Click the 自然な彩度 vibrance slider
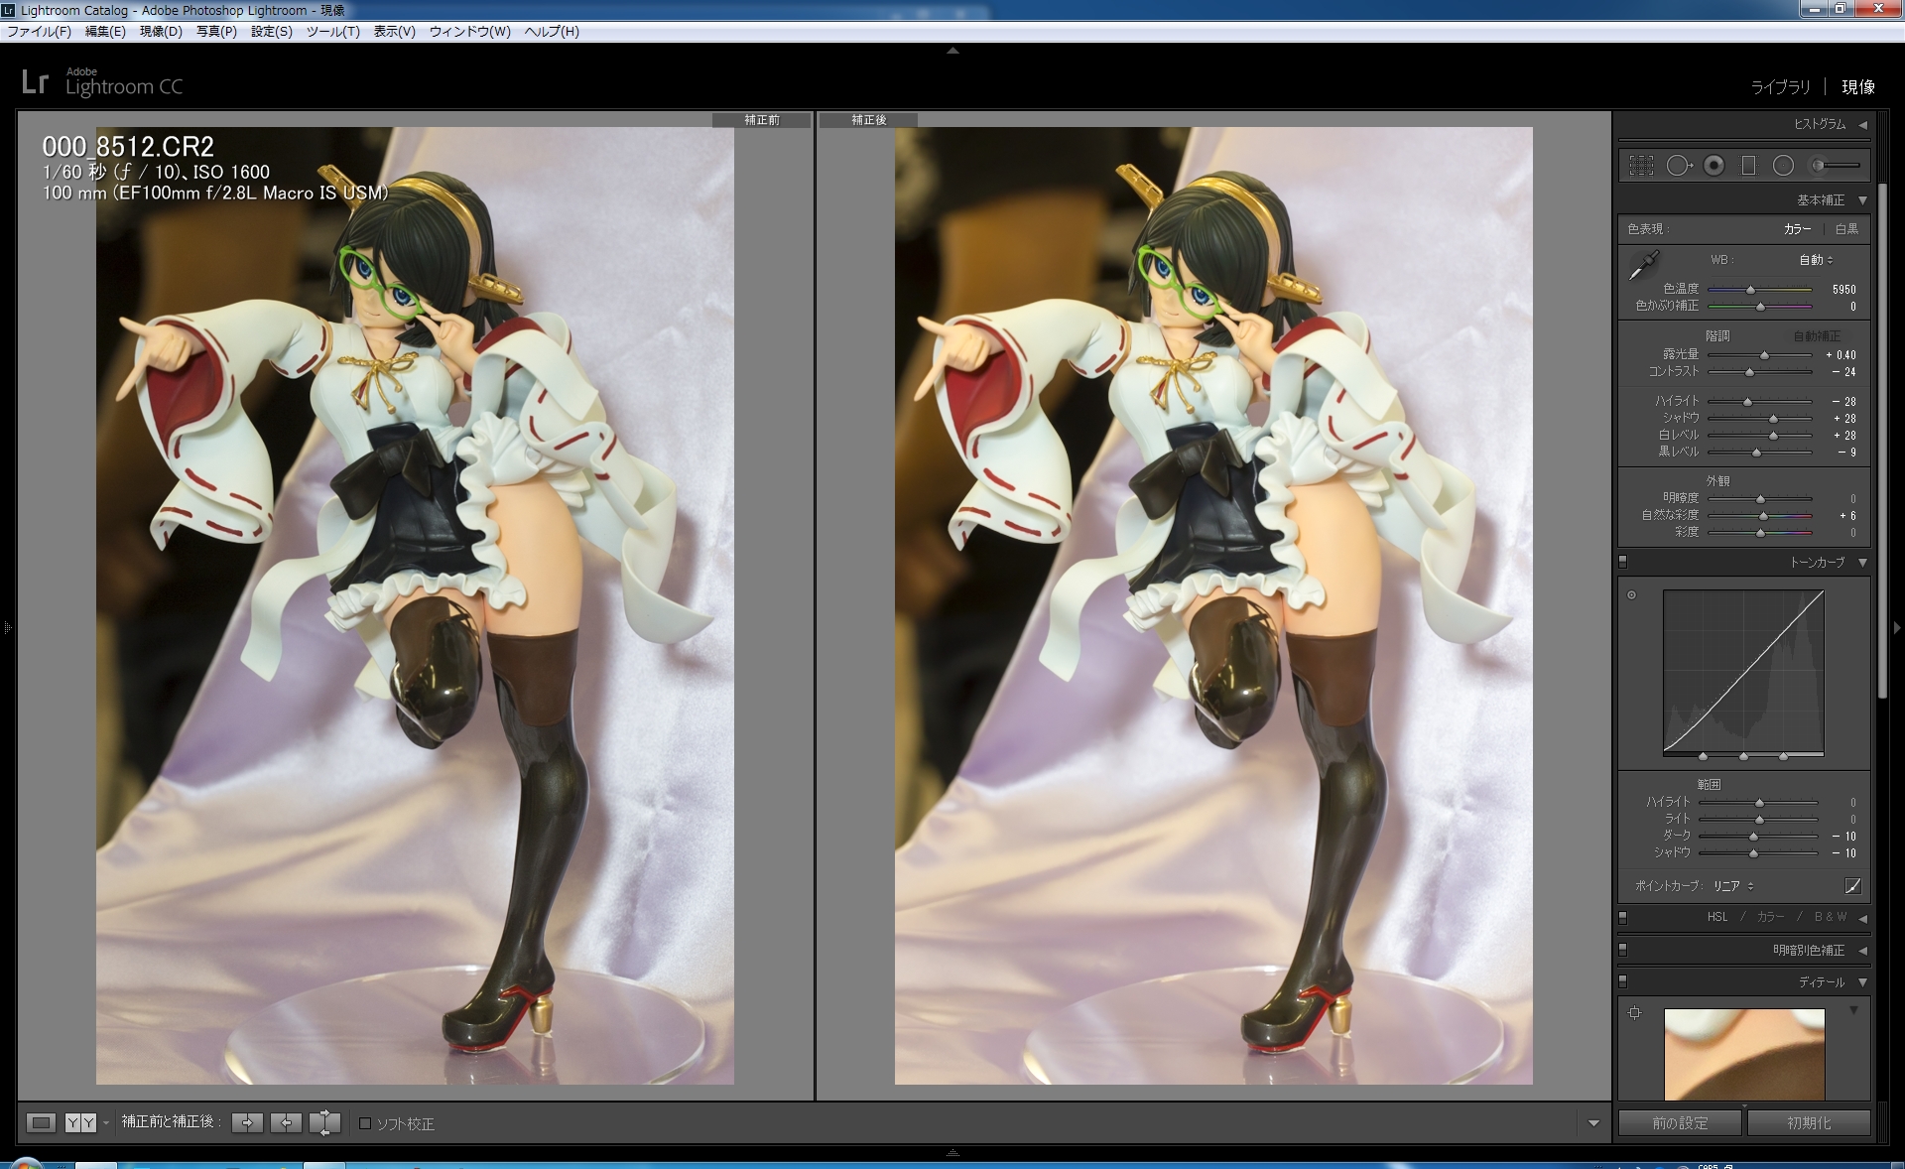The height and width of the screenshot is (1169, 1905). tap(1760, 516)
